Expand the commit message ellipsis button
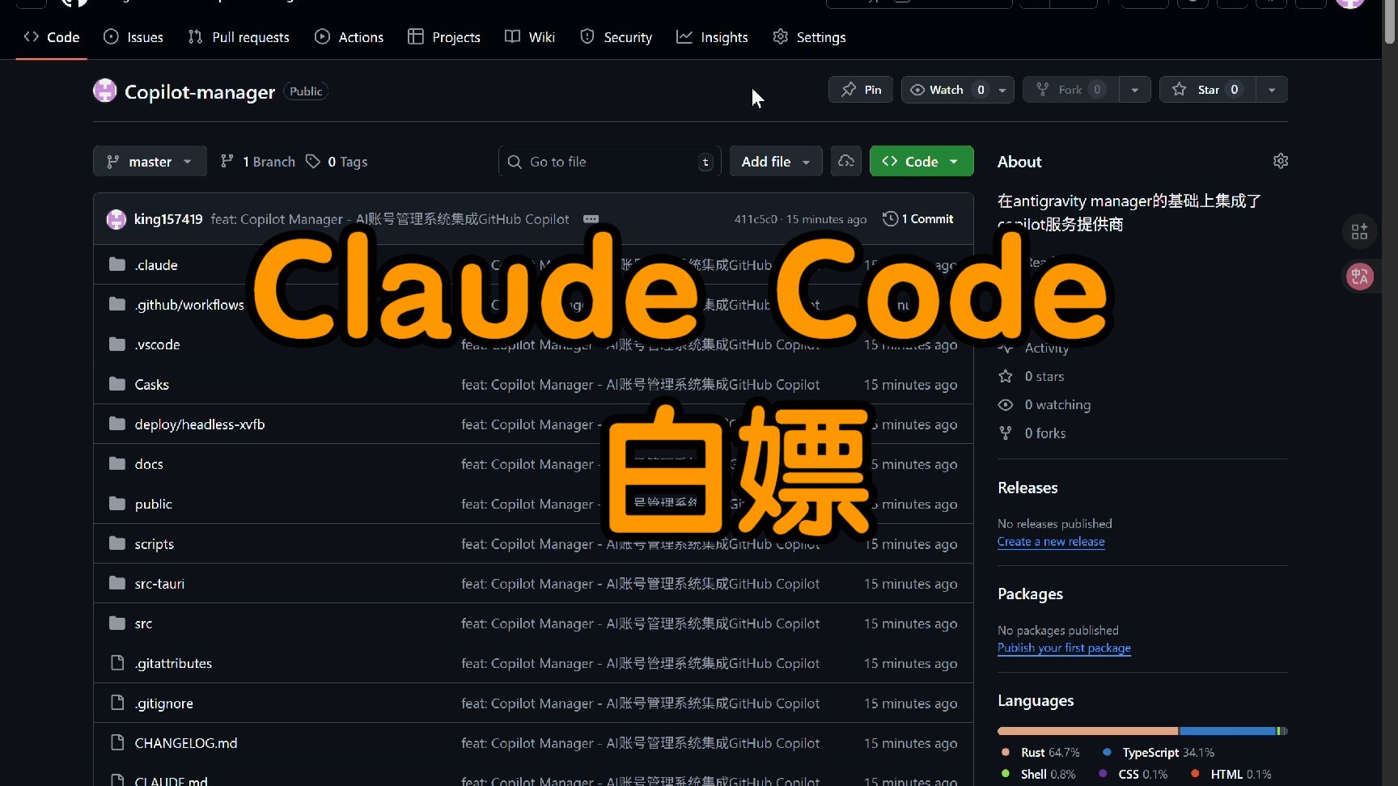The height and width of the screenshot is (786, 1398). pos(591,219)
